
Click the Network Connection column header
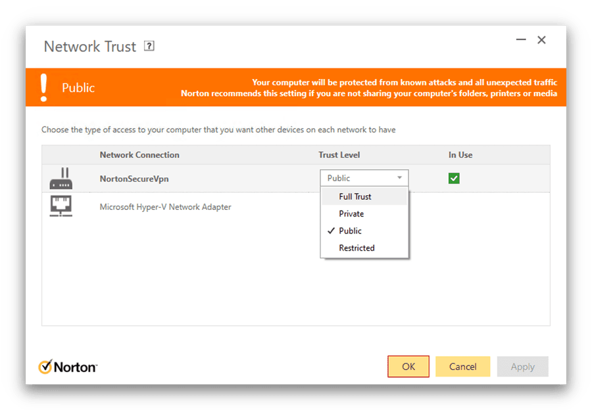pyautogui.click(x=139, y=155)
